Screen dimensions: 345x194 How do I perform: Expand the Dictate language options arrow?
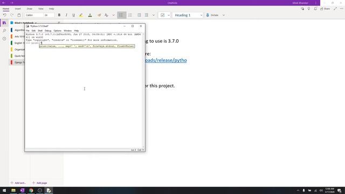pyautogui.click(x=224, y=15)
